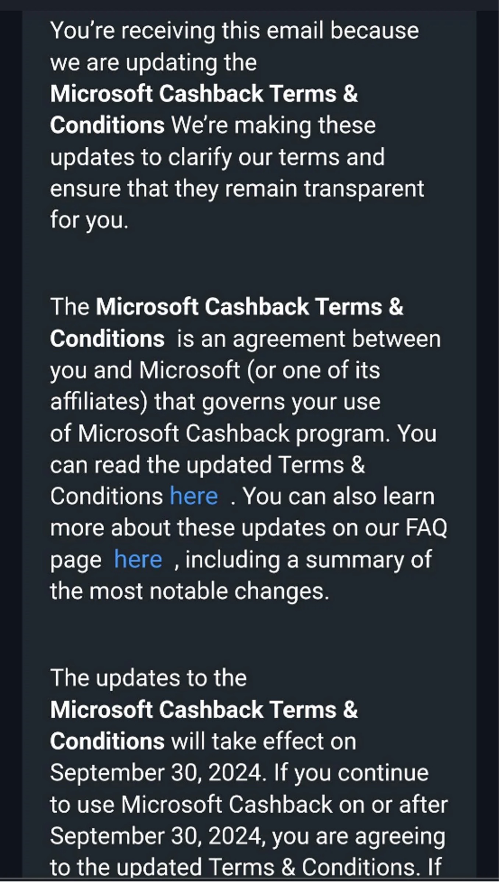Click the 'is an agreement between' text

pos(308,339)
